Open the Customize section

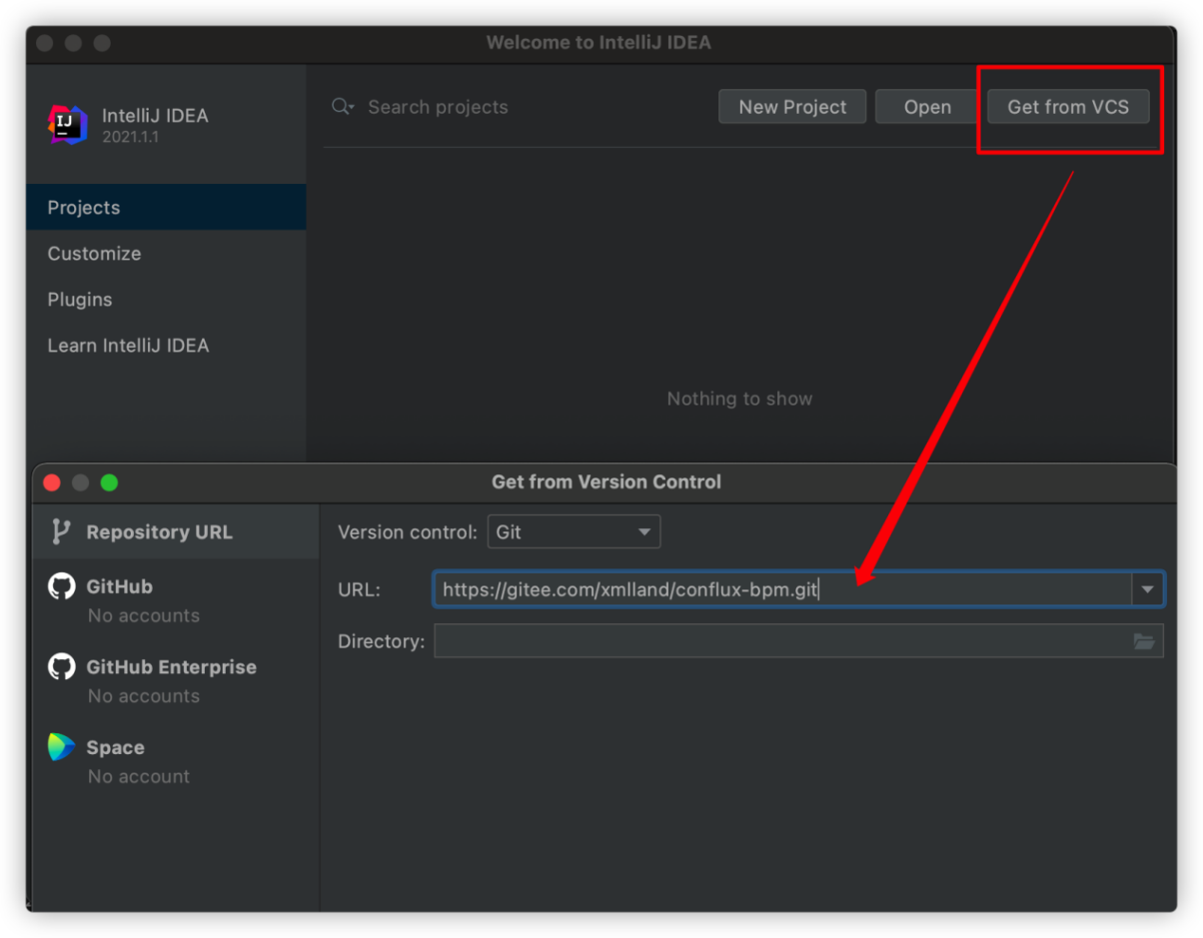(166, 254)
